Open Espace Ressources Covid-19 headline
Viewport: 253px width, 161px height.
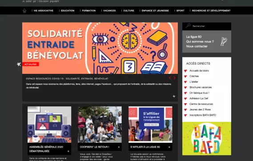tap(67, 79)
